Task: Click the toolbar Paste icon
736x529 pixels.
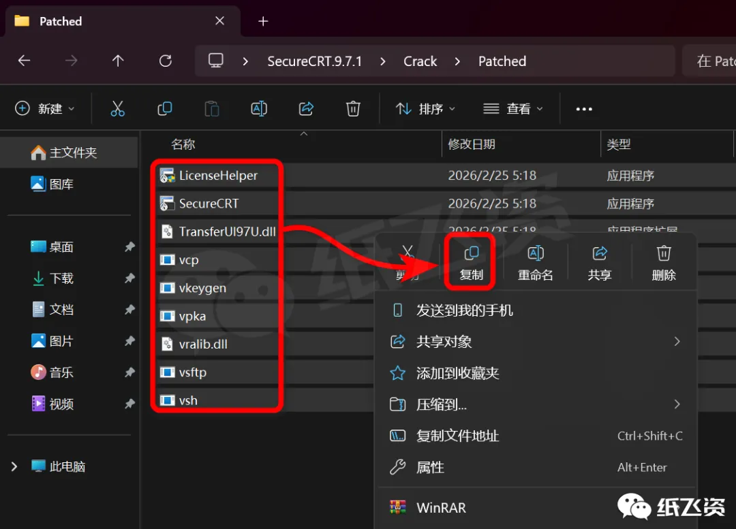Action: coord(212,109)
